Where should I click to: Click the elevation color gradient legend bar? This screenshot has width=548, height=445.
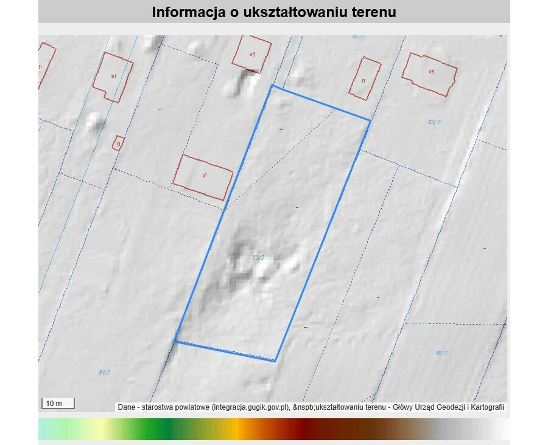pos(274,429)
